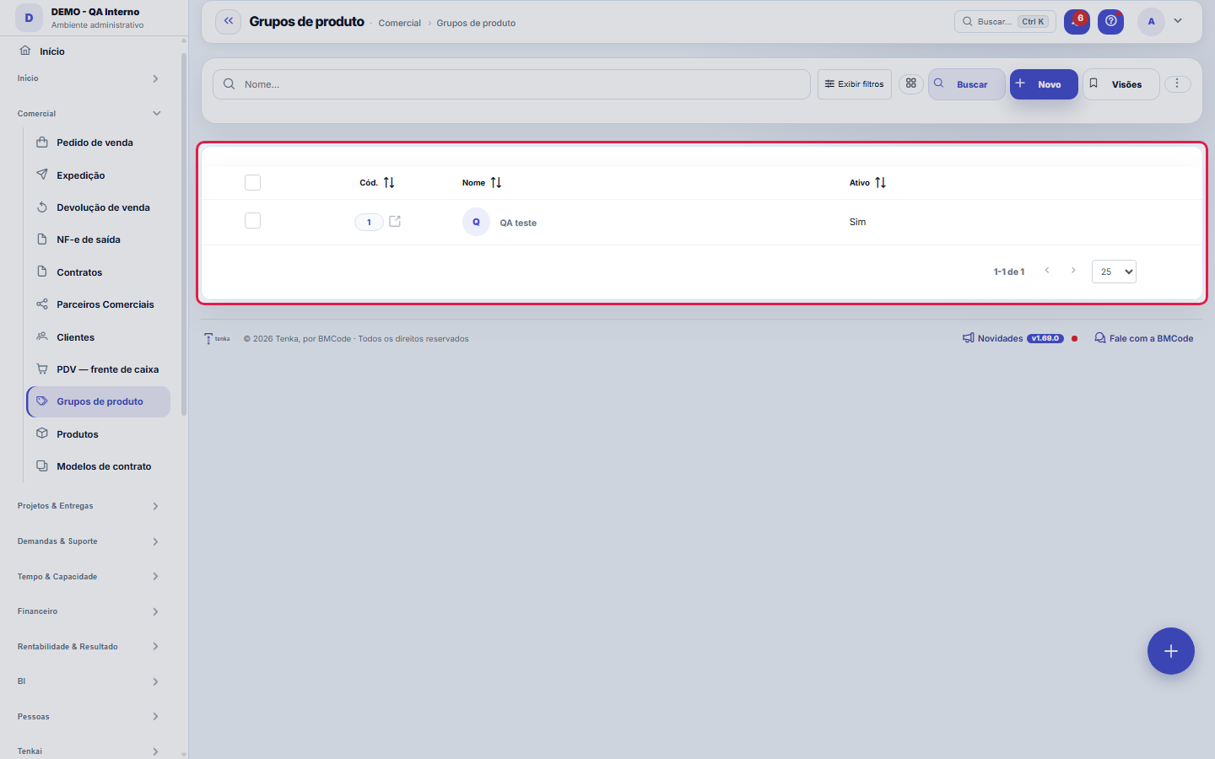
Task: Click Comercial in the breadcrumb
Action: tap(399, 23)
